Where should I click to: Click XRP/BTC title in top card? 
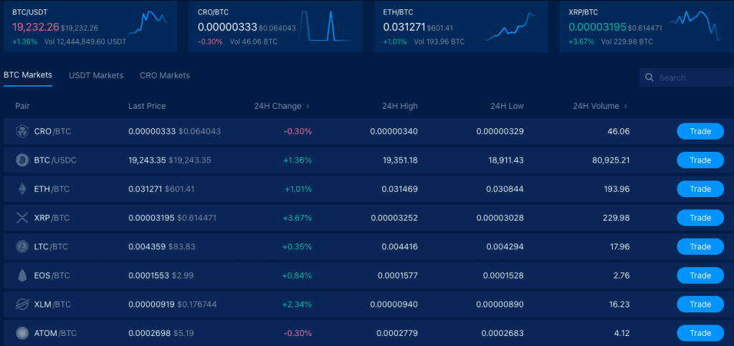point(583,13)
